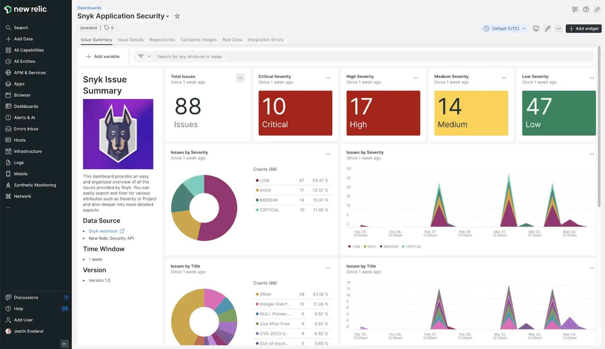The width and height of the screenshot is (605, 349).
Task: Click the red 10 Critical billboard
Action: pos(295,113)
